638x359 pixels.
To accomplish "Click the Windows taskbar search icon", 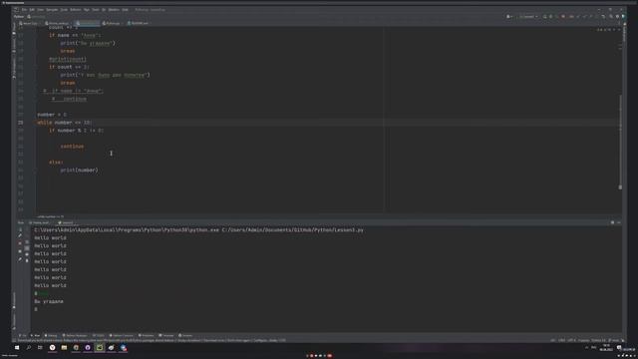I will (x=29, y=348).
